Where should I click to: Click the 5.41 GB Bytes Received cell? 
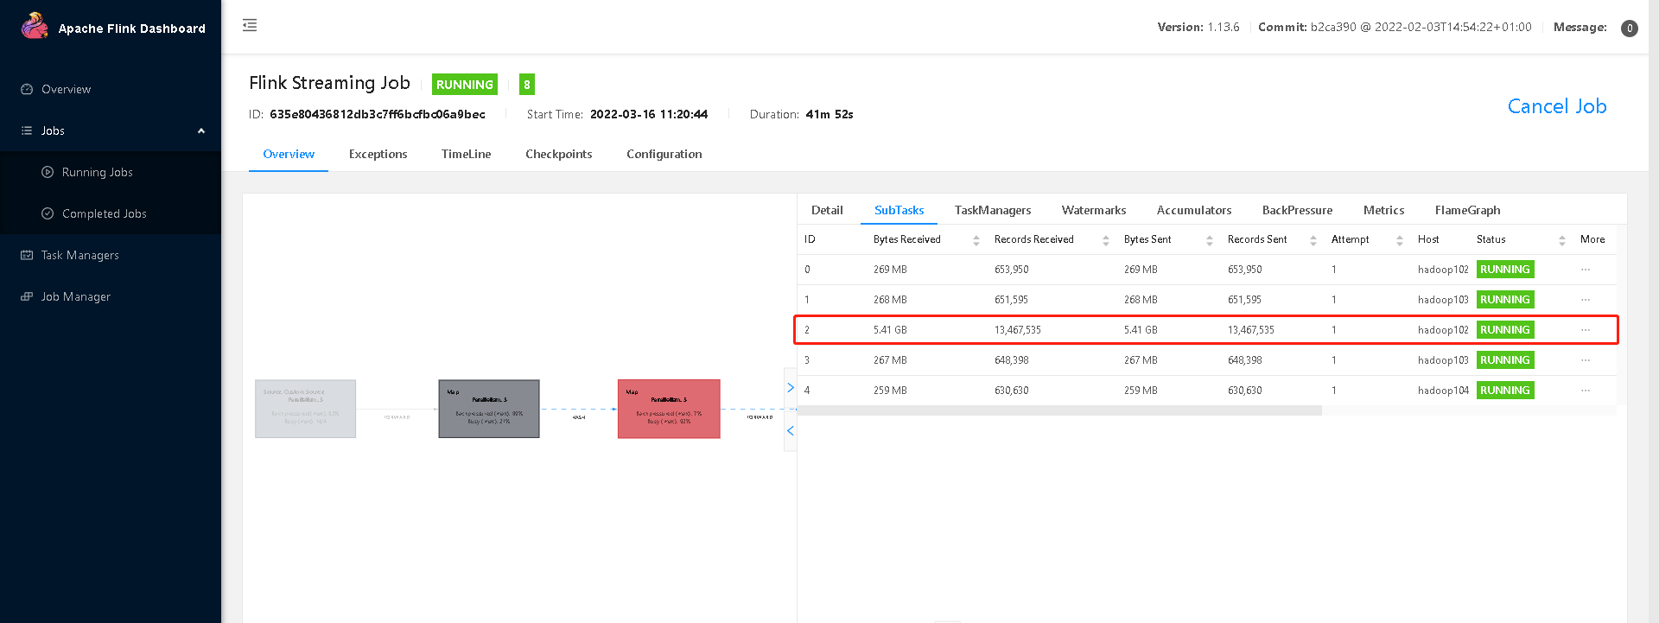tap(890, 330)
